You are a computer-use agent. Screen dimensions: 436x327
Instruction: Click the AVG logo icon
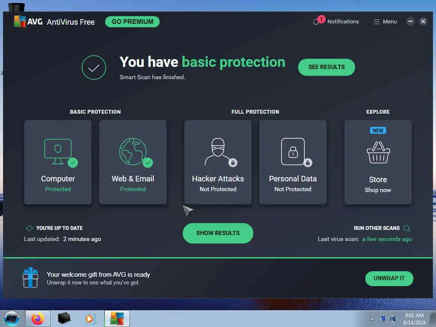click(20, 21)
